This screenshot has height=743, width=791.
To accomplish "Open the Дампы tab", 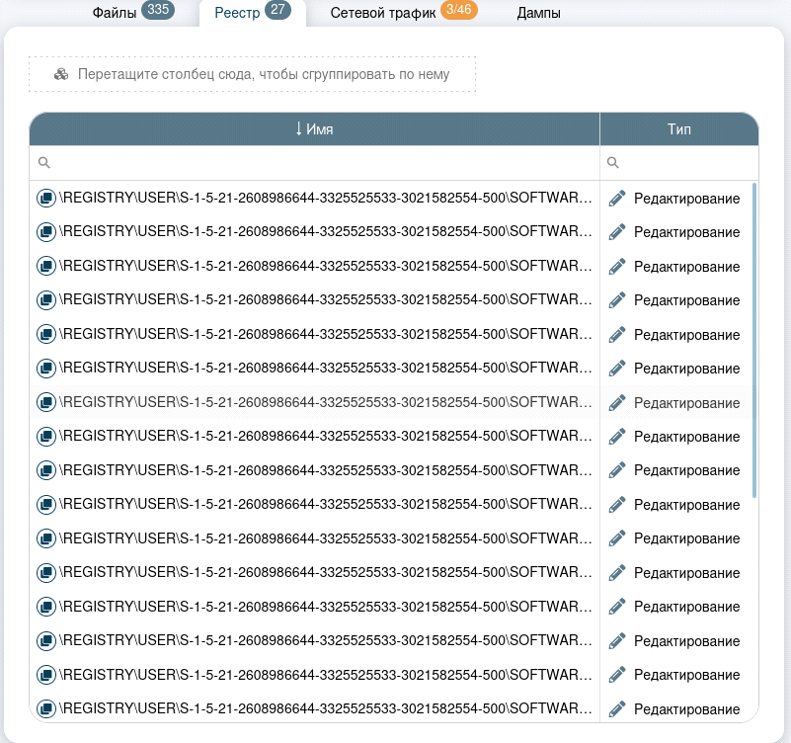I will (x=538, y=14).
